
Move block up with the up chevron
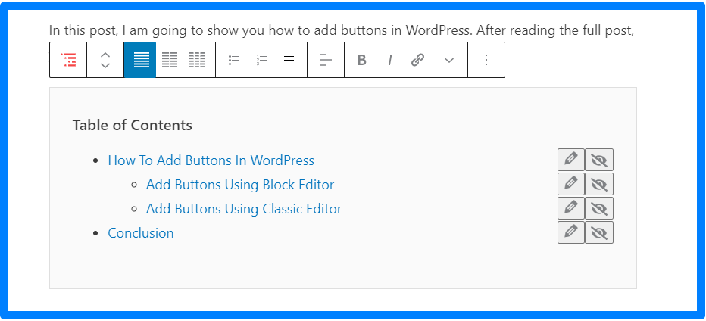(x=105, y=55)
